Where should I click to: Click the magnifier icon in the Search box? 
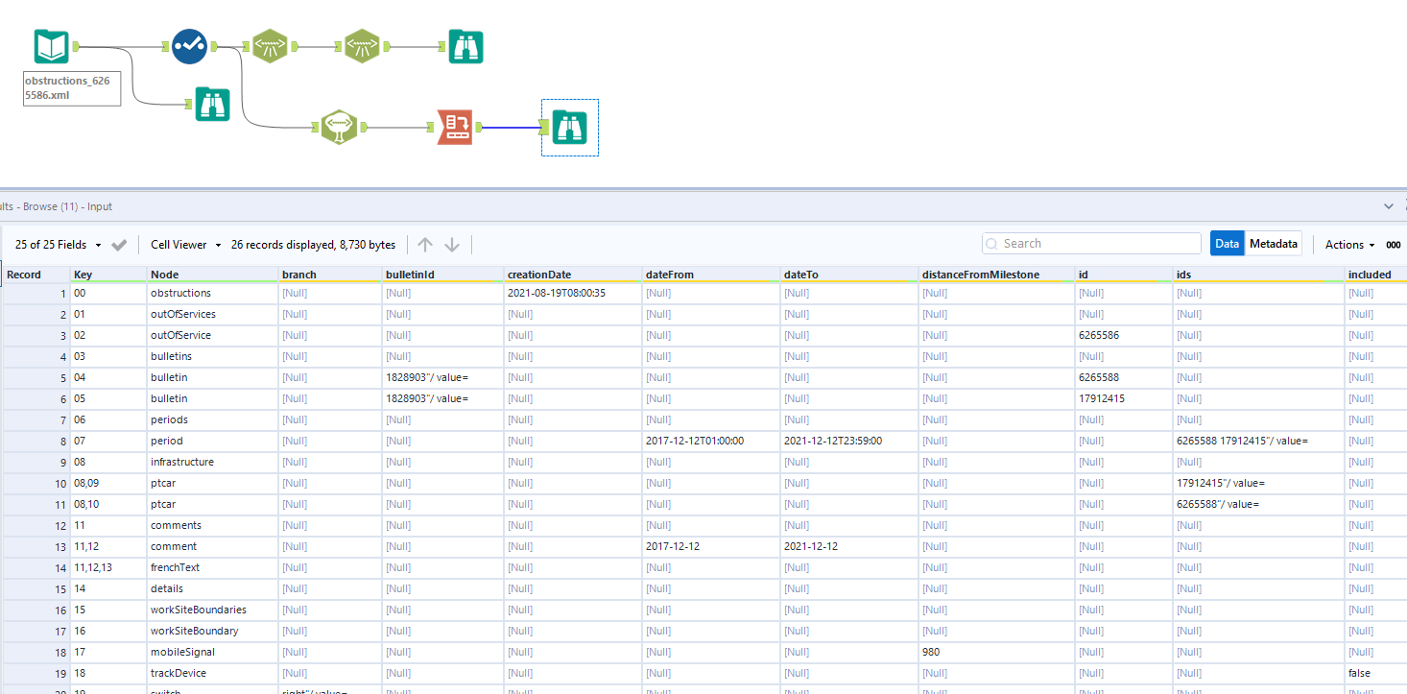992,243
